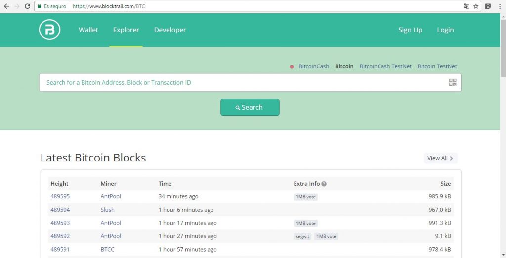Viewport: 506px width, 258px height.
Task: Click the Extra Info column header
Action: pyautogui.click(x=306, y=184)
